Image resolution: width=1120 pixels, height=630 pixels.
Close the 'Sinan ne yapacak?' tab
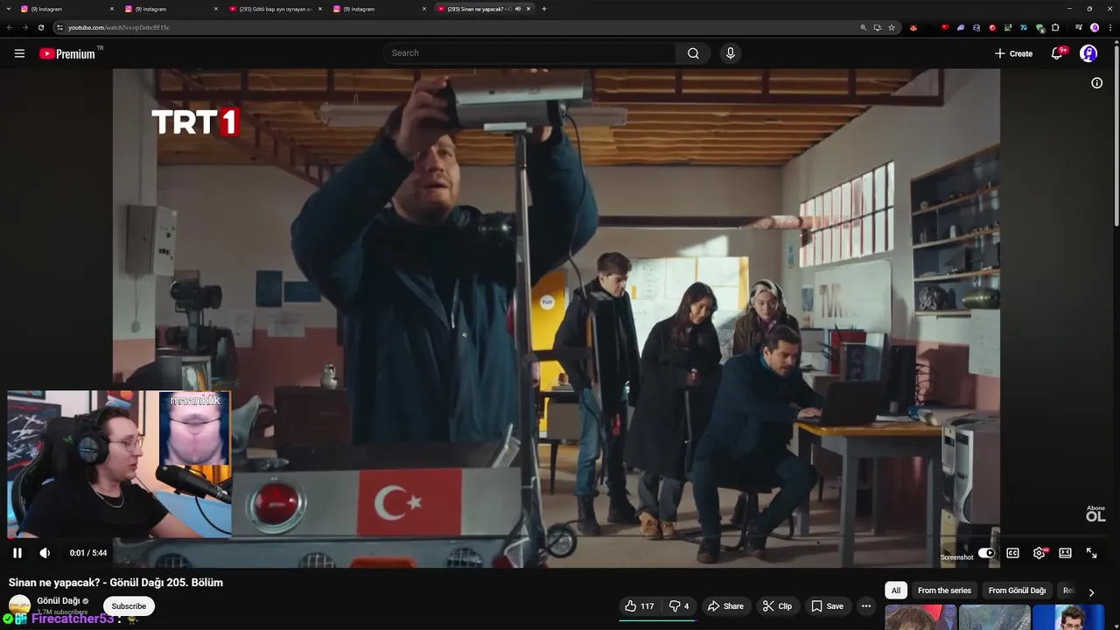coord(528,9)
